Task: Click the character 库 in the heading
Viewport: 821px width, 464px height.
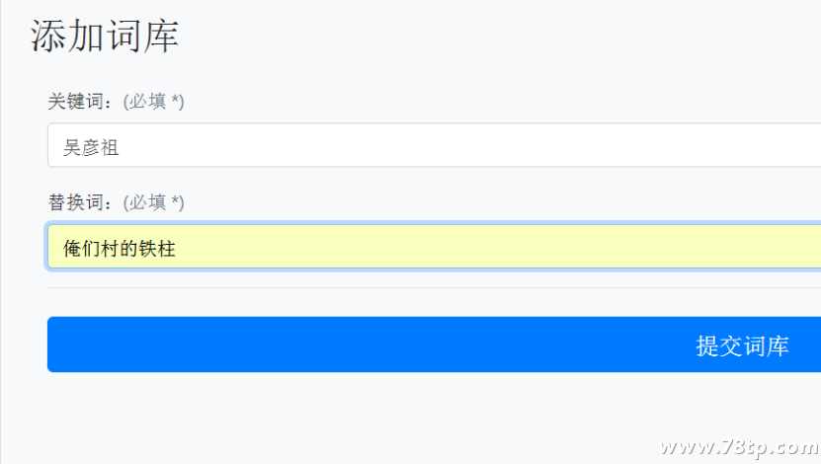Action: pos(161,37)
